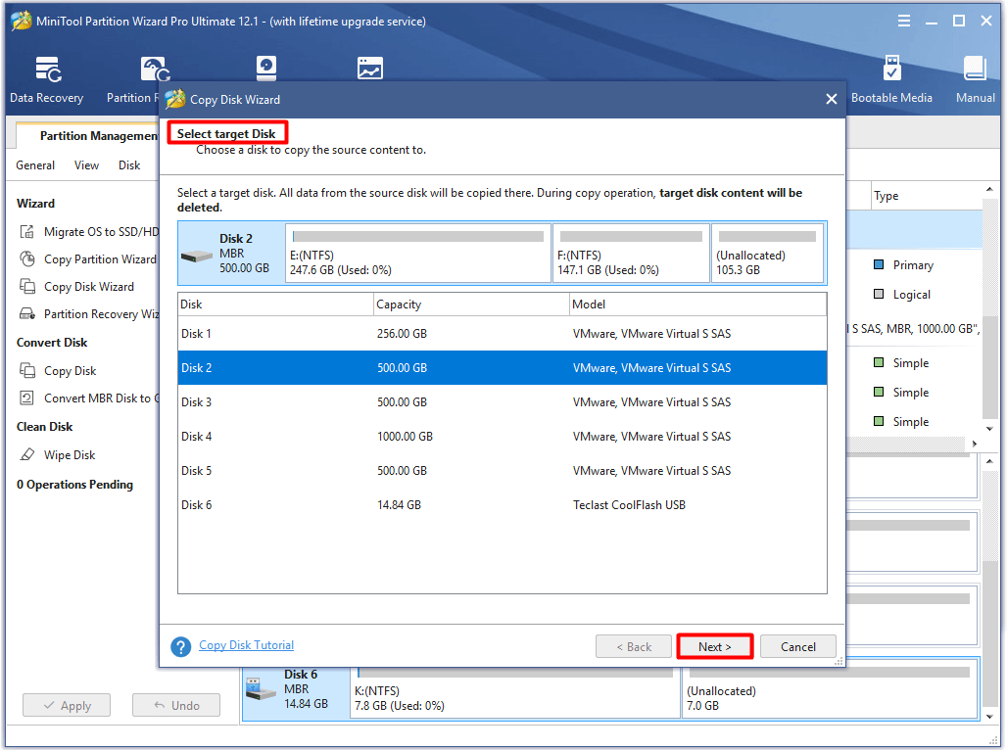Click the first green Simple legend square
Image resolution: width=1007 pixels, height=750 pixels.
point(879,362)
